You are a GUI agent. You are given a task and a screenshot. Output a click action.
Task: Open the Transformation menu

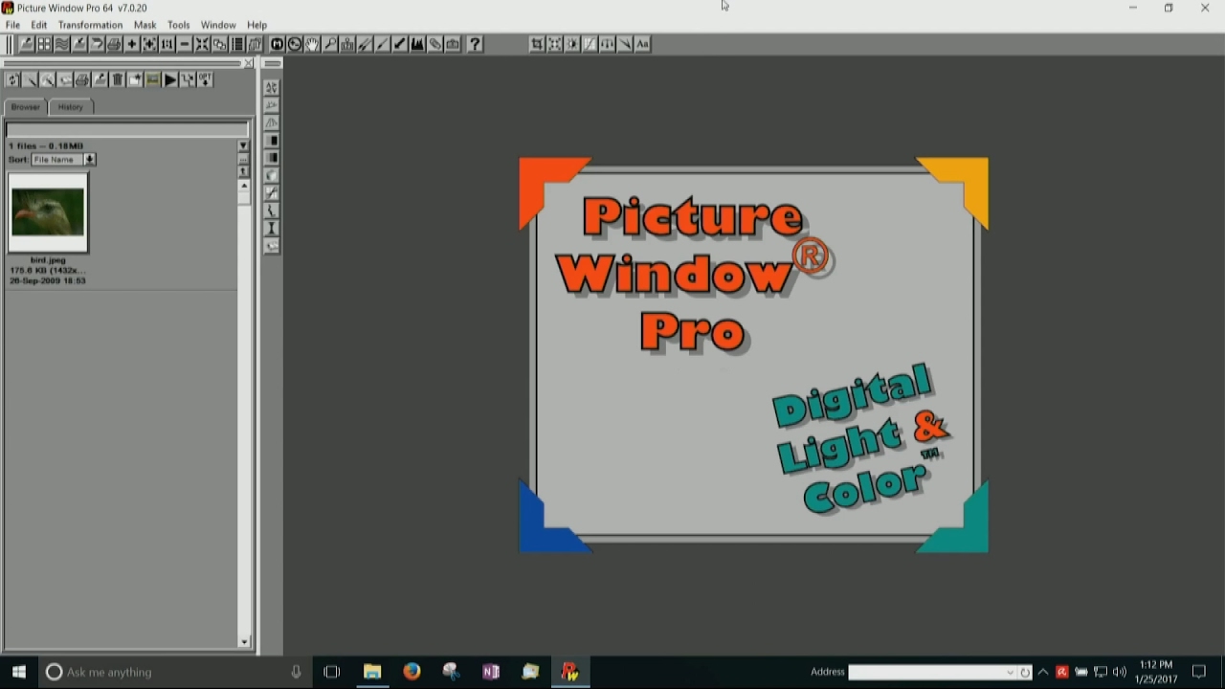[x=90, y=25]
